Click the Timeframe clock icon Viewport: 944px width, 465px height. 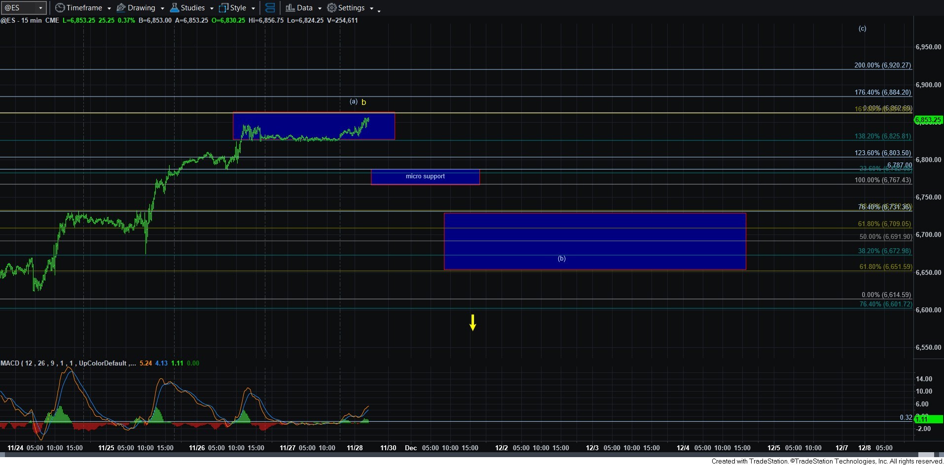tap(60, 8)
